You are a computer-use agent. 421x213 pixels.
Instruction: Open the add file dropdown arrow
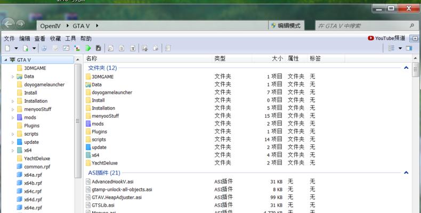pyautogui.click(x=34, y=48)
